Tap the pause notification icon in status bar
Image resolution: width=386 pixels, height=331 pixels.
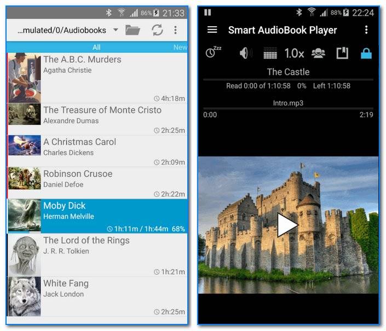pos(208,12)
